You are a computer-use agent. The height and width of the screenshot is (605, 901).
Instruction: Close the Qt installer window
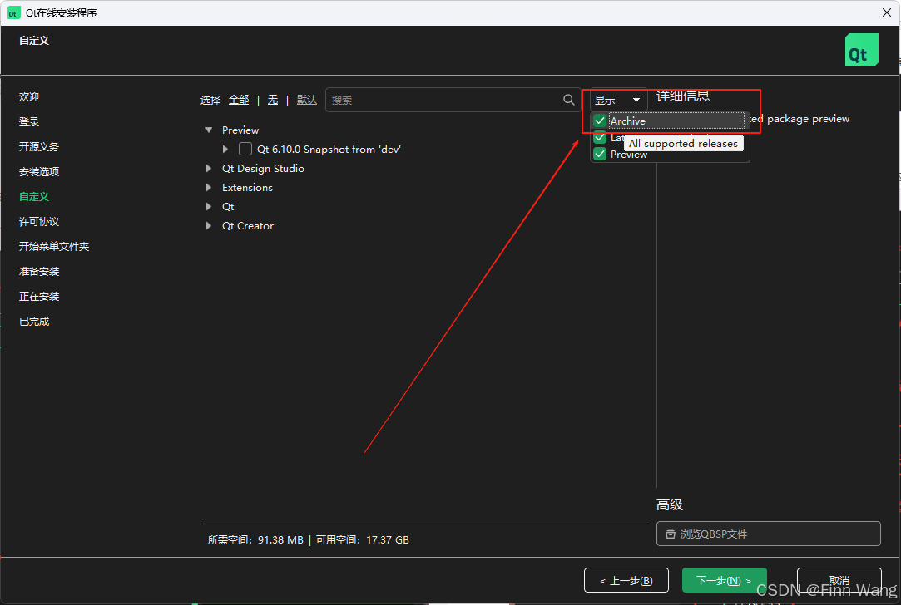click(x=886, y=12)
